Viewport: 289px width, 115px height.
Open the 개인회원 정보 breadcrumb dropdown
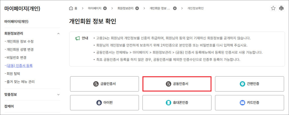(175, 8)
